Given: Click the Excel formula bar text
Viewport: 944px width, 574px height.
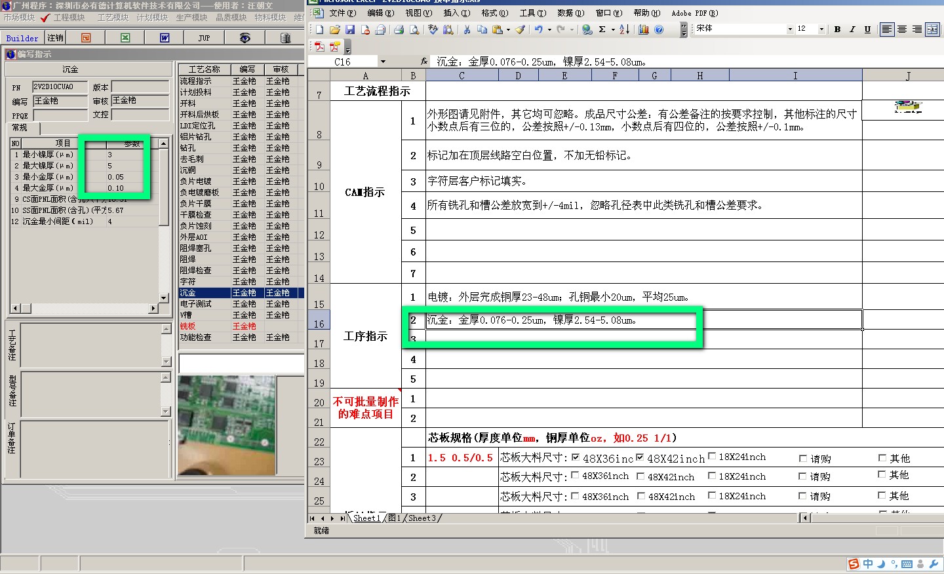Looking at the screenshot, I should (541, 62).
